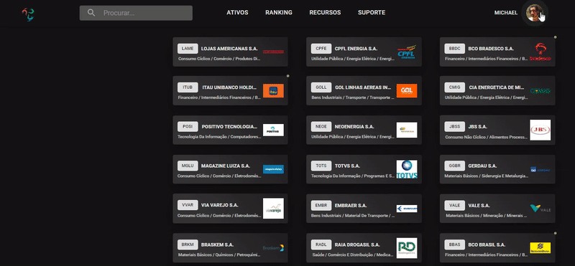Image resolution: width=575 pixels, height=266 pixels.
Task: Click the Embraer logo
Action: tap(407, 209)
